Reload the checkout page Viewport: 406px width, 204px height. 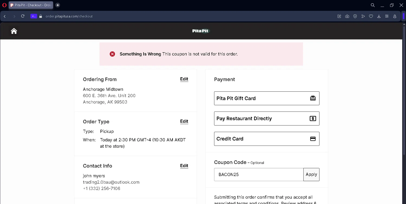click(23, 16)
